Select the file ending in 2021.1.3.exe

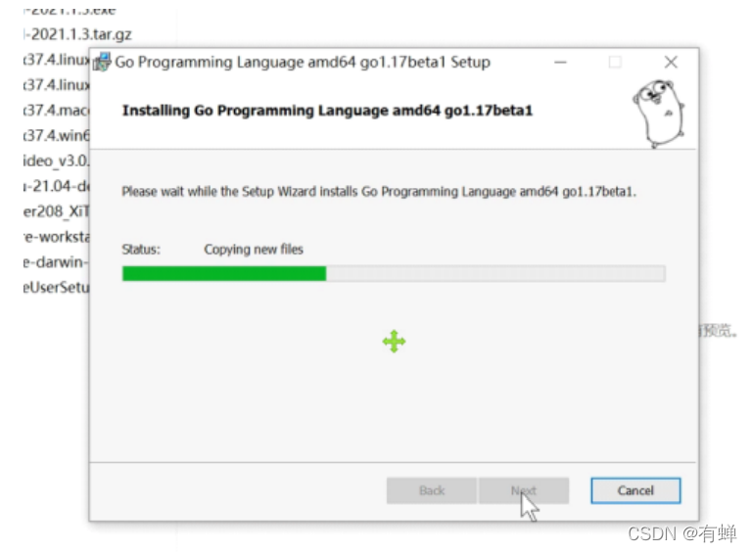click(70, 11)
